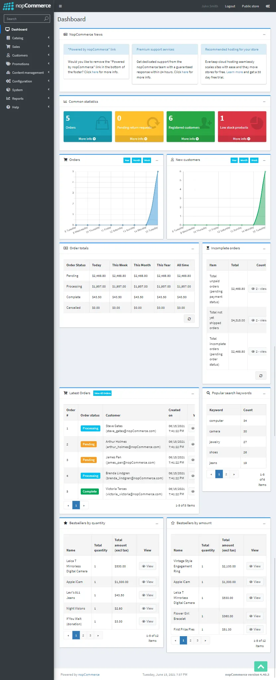Collapse the NopCommerce News panel
276x680 pixels.
click(x=264, y=35)
